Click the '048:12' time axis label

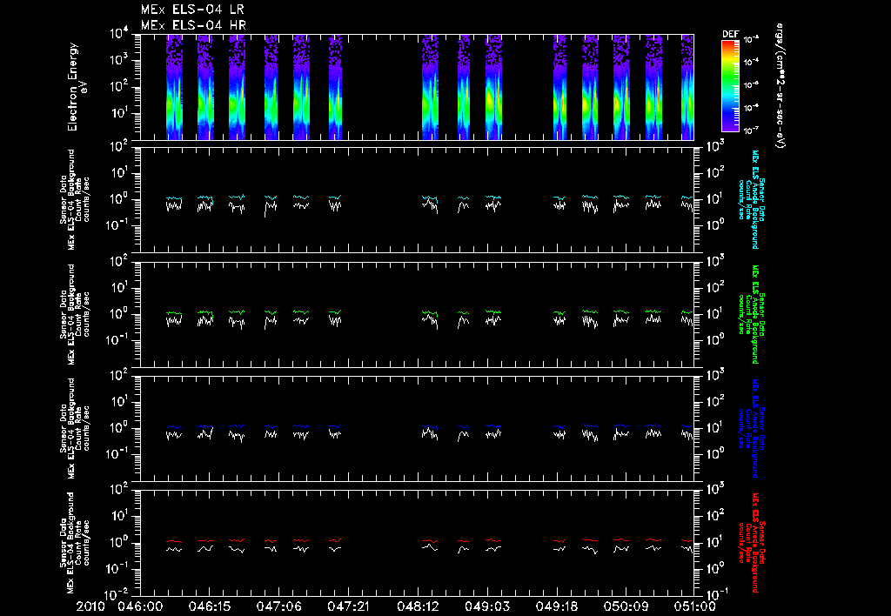point(418,606)
